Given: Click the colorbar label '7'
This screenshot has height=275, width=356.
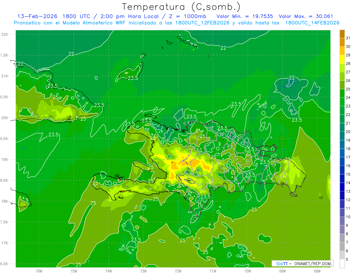Looking at the screenshot, I should (347, 242).
